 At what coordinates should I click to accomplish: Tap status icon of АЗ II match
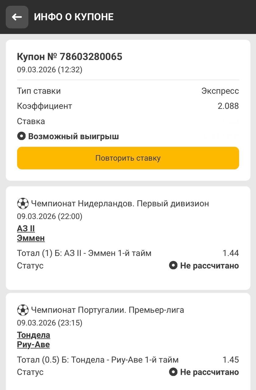pos(173,266)
